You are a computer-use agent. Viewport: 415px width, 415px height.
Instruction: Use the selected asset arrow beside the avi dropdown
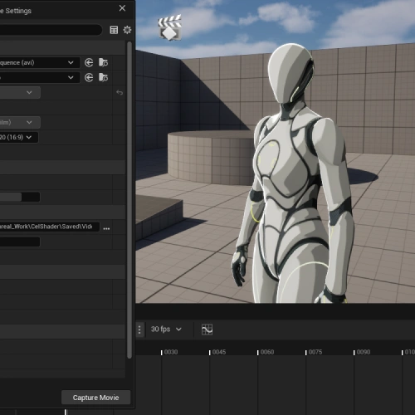point(89,62)
